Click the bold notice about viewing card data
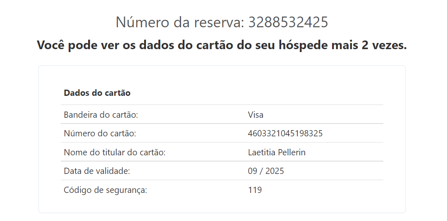This screenshot has width=447, height=221. click(x=222, y=45)
